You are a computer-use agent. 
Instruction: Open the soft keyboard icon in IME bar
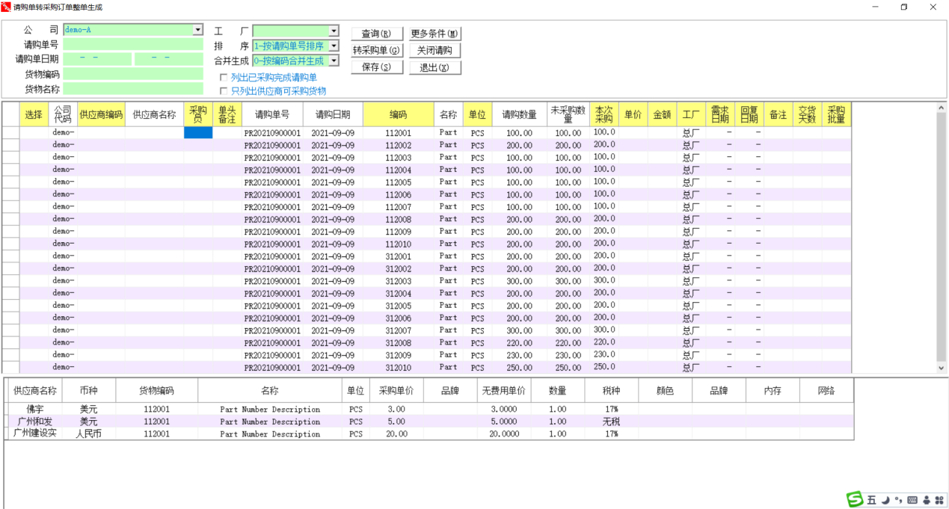pos(912,500)
